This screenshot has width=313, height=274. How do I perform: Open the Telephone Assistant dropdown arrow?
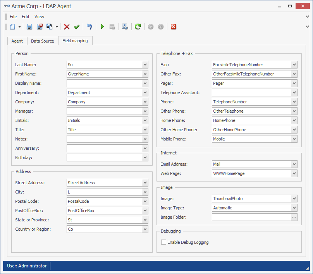(294, 92)
